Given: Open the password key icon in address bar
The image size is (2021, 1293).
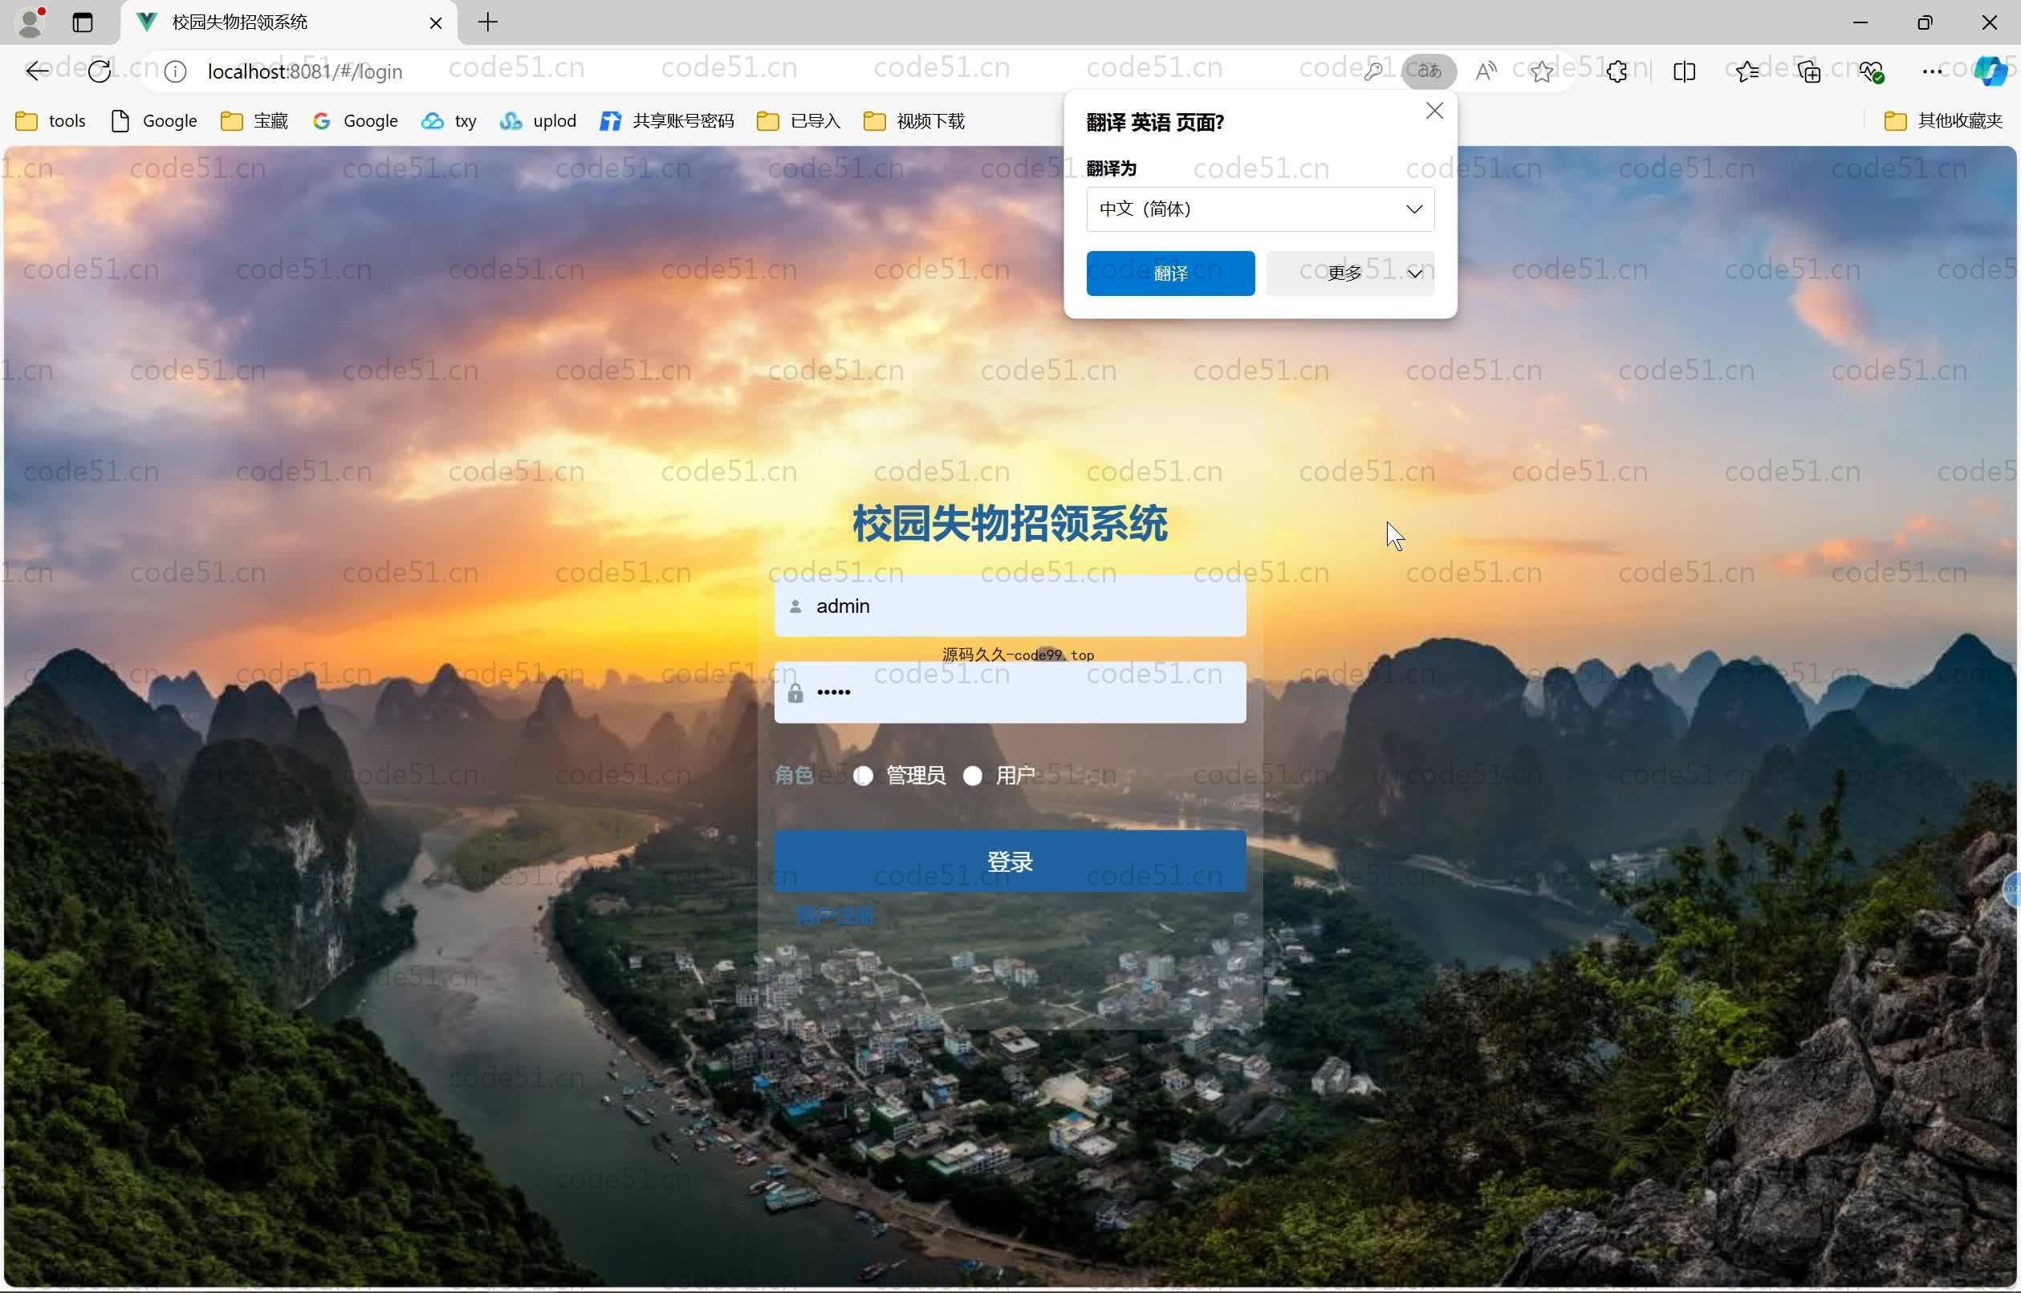Looking at the screenshot, I should (x=1372, y=71).
